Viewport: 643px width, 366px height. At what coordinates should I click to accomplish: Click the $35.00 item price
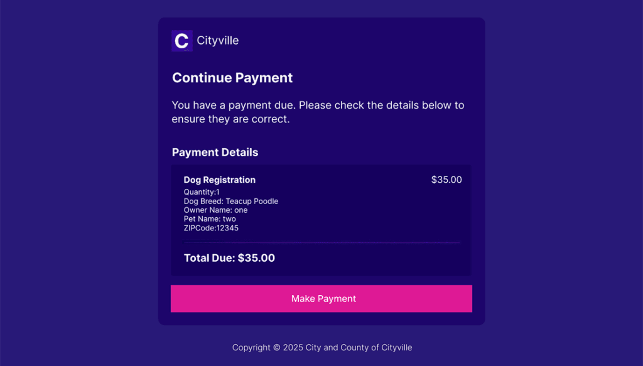coord(446,180)
